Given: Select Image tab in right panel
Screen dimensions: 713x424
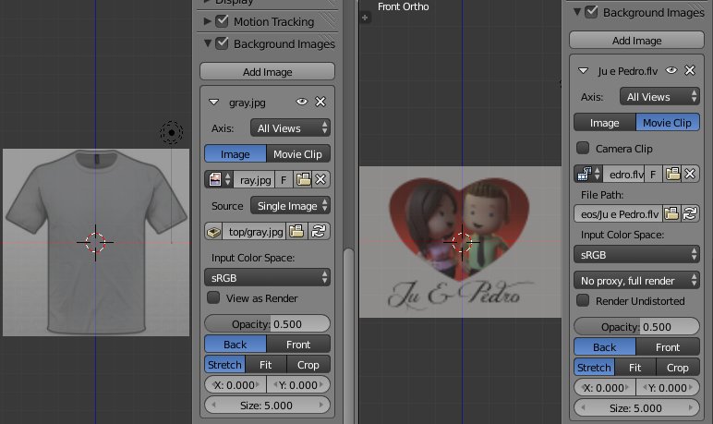Looking at the screenshot, I should (x=605, y=122).
